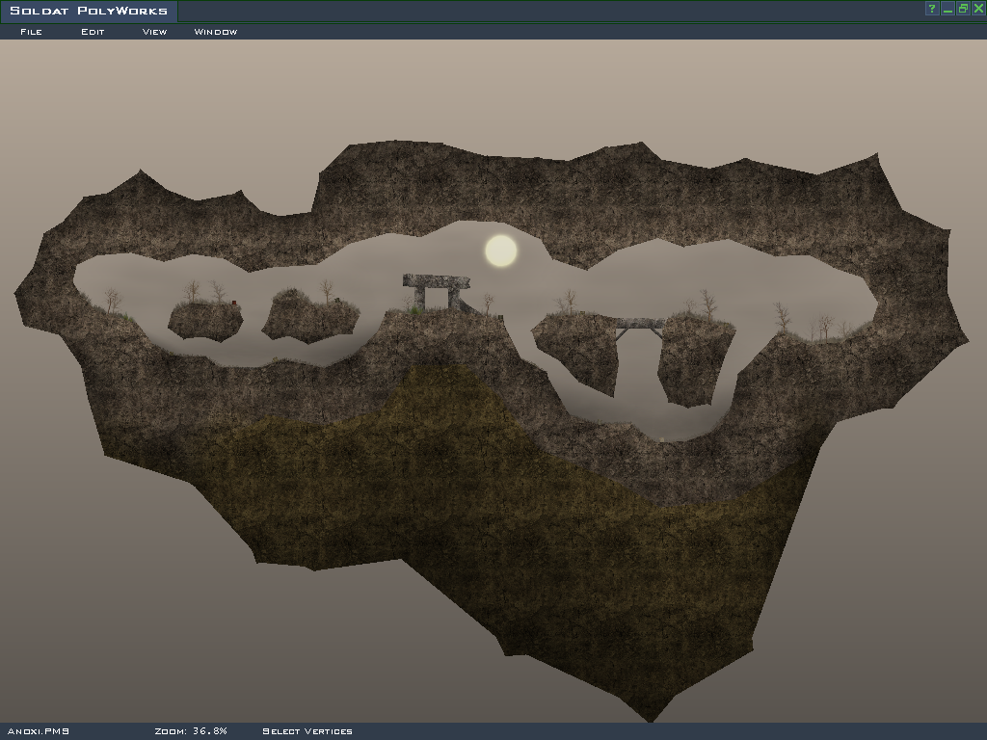This screenshot has height=740, width=987.
Task: Click the Select Vertices status text
Action: 307,731
